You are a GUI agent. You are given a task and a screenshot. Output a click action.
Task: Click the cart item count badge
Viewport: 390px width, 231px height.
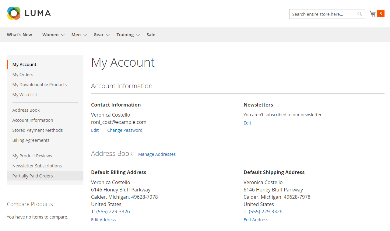(x=381, y=14)
